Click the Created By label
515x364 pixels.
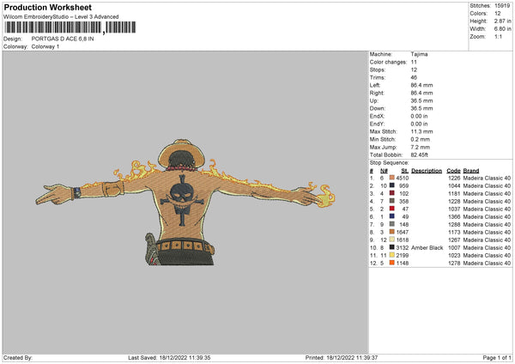(x=18, y=358)
